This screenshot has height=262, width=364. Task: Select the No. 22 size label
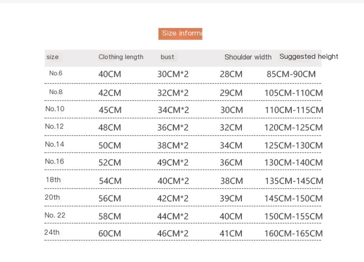point(55,215)
